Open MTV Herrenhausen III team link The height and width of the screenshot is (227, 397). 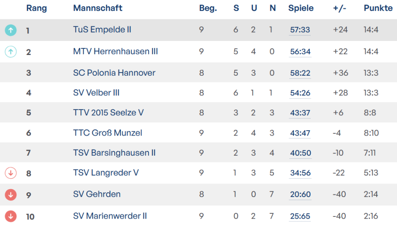click(115, 51)
